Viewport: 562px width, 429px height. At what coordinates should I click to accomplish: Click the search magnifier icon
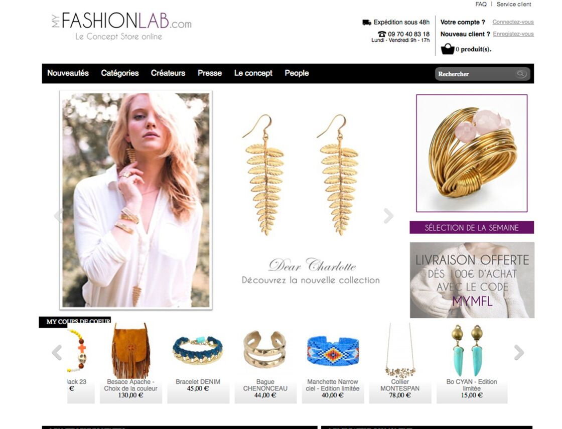(521, 74)
